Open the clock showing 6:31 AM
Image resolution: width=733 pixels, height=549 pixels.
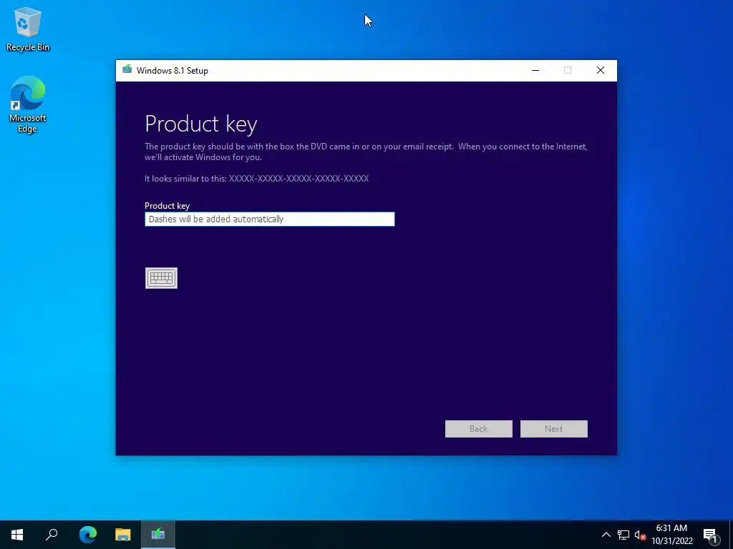[672, 535]
